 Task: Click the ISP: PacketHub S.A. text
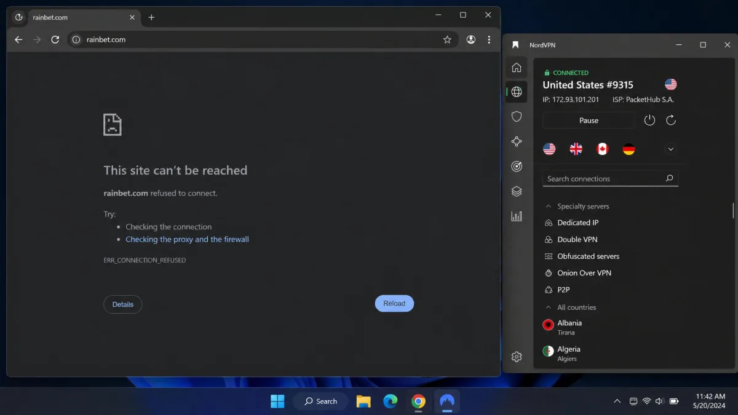tap(643, 99)
